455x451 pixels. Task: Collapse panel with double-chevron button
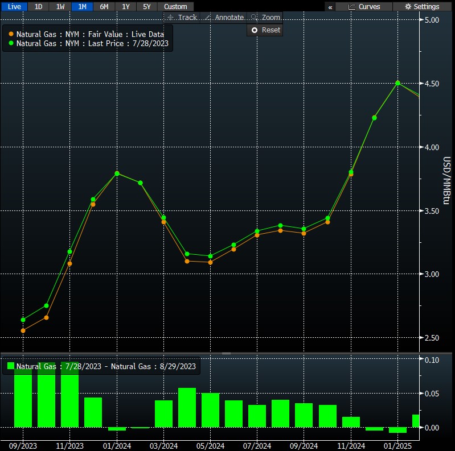(330, 7)
